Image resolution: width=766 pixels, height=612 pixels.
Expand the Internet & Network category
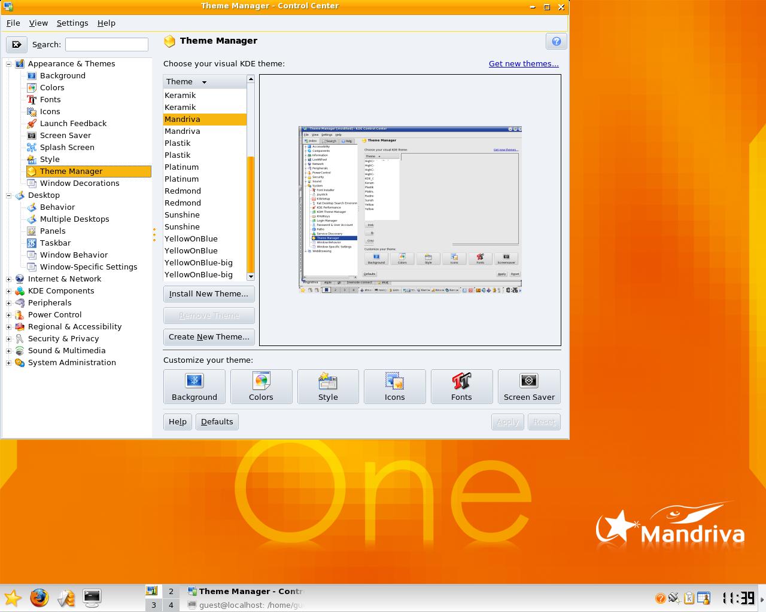click(9, 279)
